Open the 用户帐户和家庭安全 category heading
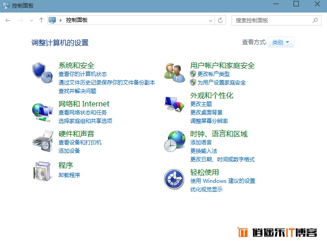 pos(222,66)
